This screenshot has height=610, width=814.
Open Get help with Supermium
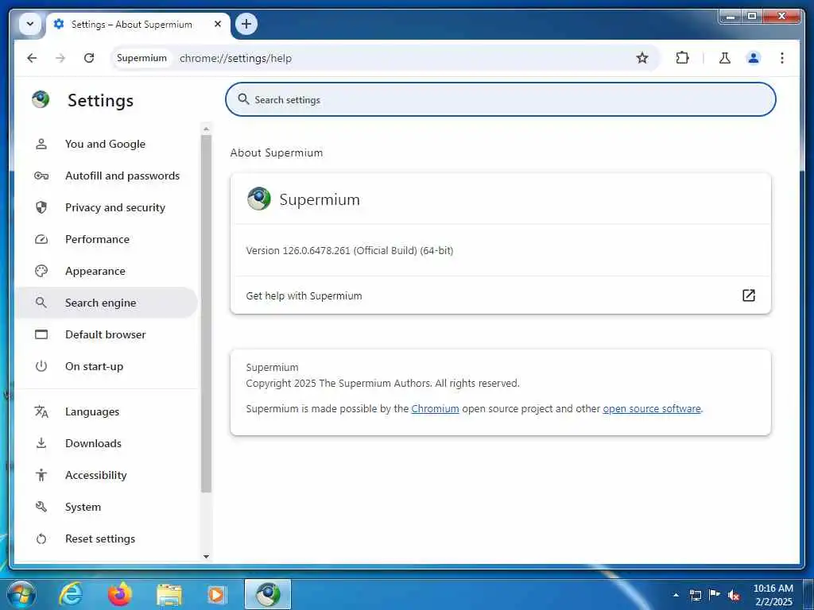click(x=501, y=295)
